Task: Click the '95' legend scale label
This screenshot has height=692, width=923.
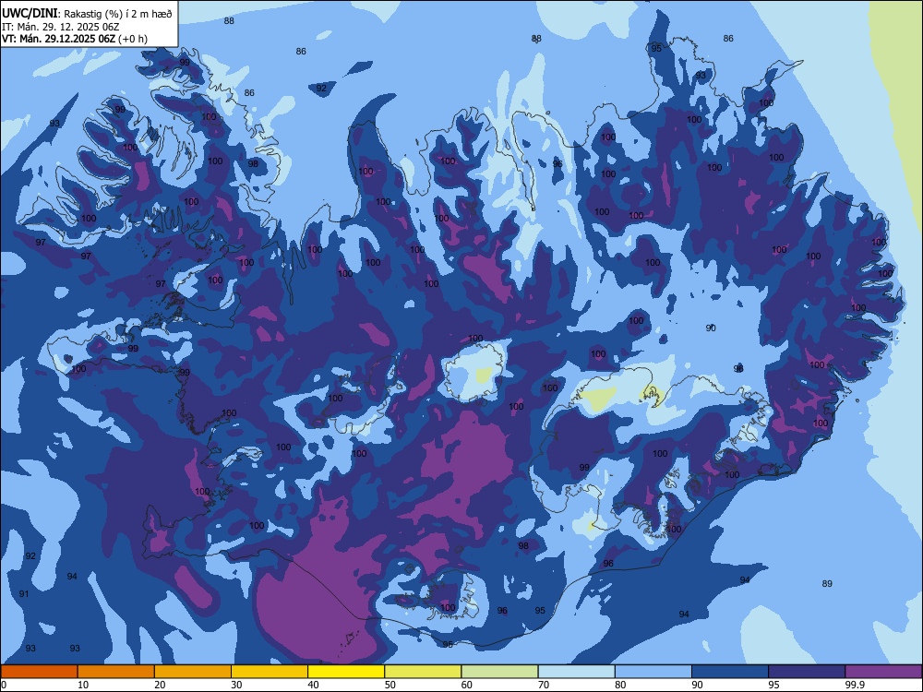Action: [774, 685]
